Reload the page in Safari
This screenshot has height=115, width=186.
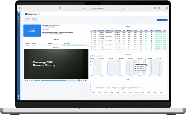click(123, 8)
